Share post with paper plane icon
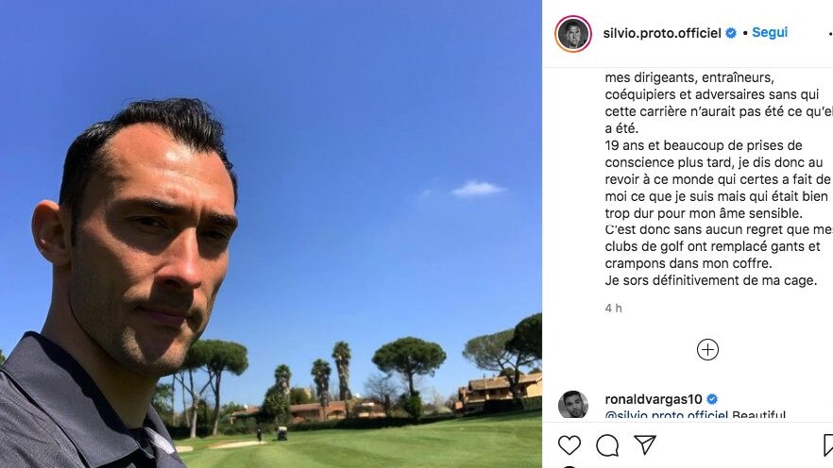This screenshot has width=833, height=468. click(645, 444)
